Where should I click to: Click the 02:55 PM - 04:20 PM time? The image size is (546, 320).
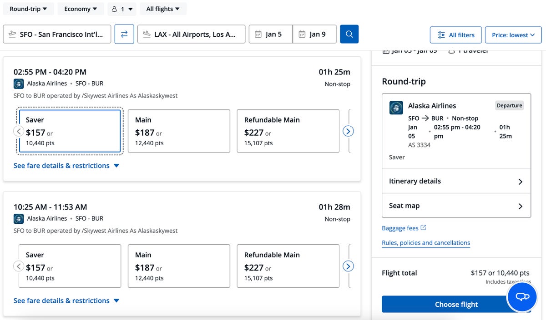coord(50,72)
